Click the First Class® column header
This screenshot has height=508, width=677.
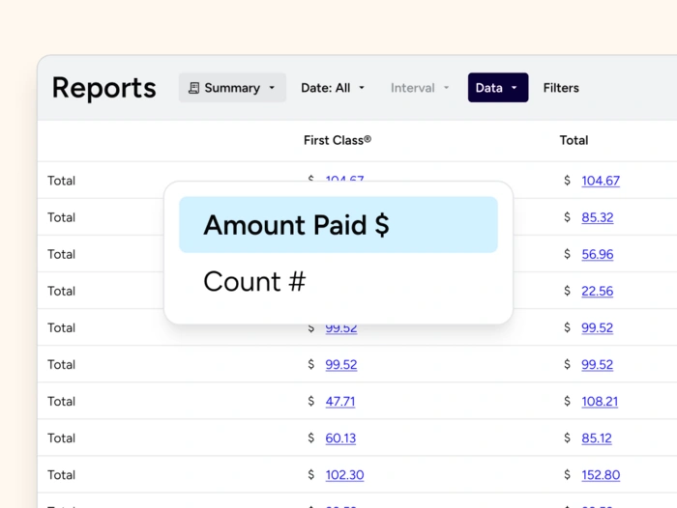point(337,140)
